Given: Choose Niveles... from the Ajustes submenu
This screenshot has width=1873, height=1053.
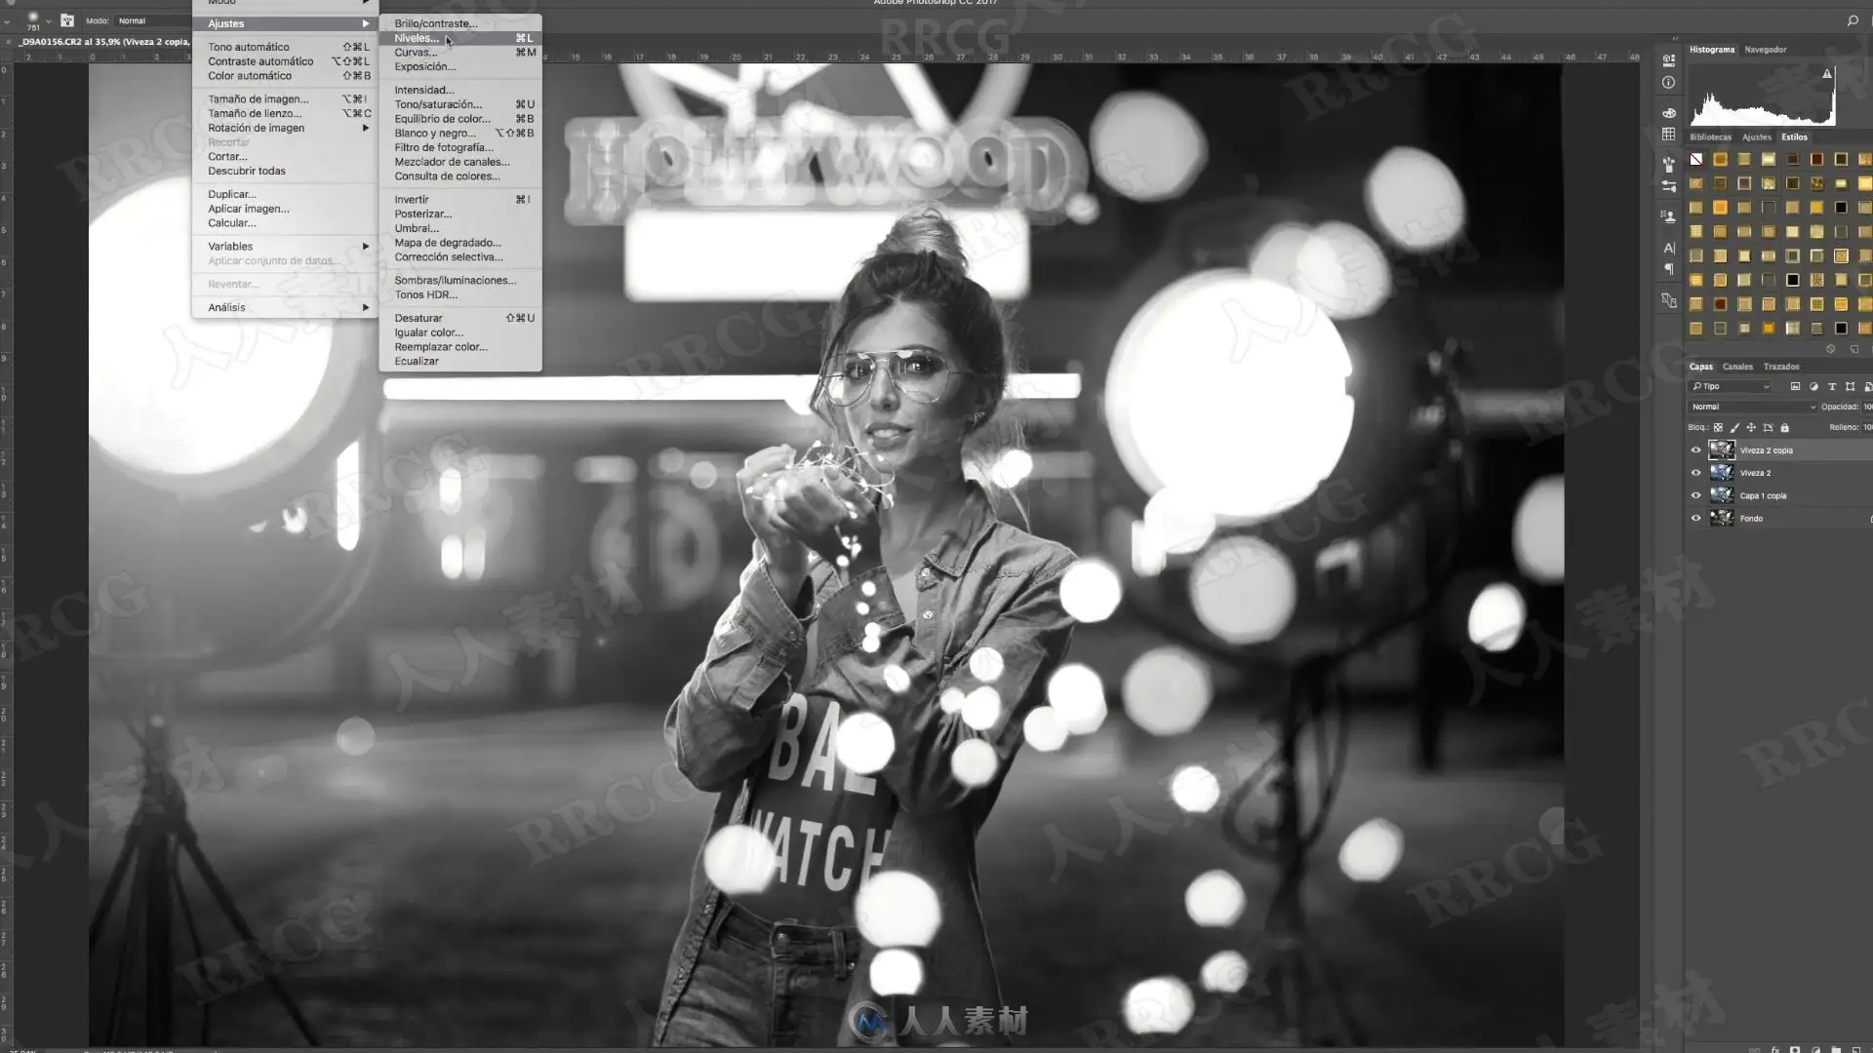Looking at the screenshot, I should [x=460, y=38].
